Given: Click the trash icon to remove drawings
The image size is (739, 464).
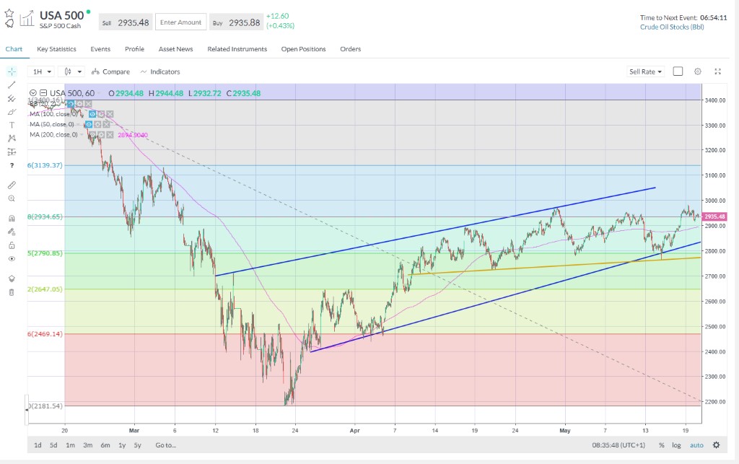Looking at the screenshot, I should [12, 292].
